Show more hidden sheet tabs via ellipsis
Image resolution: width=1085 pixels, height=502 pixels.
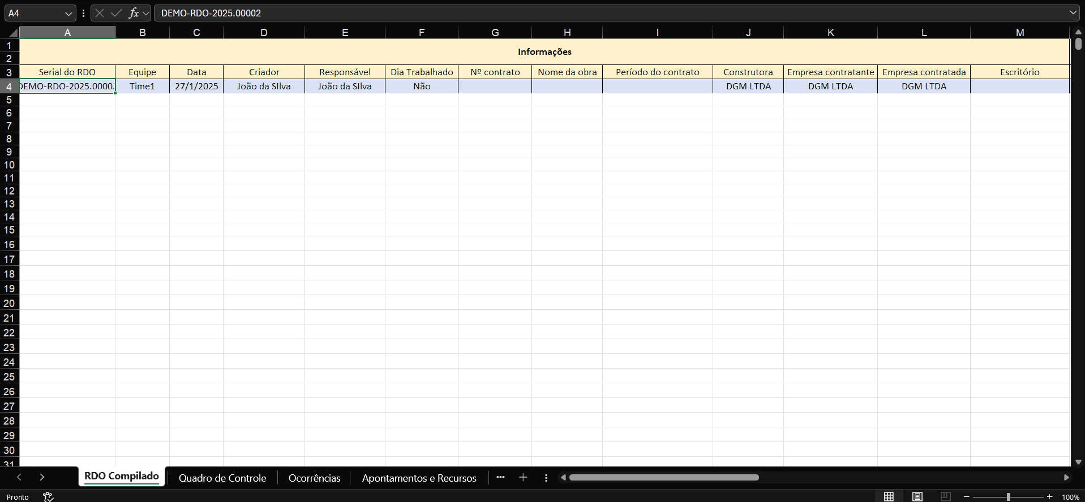coord(500,477)
